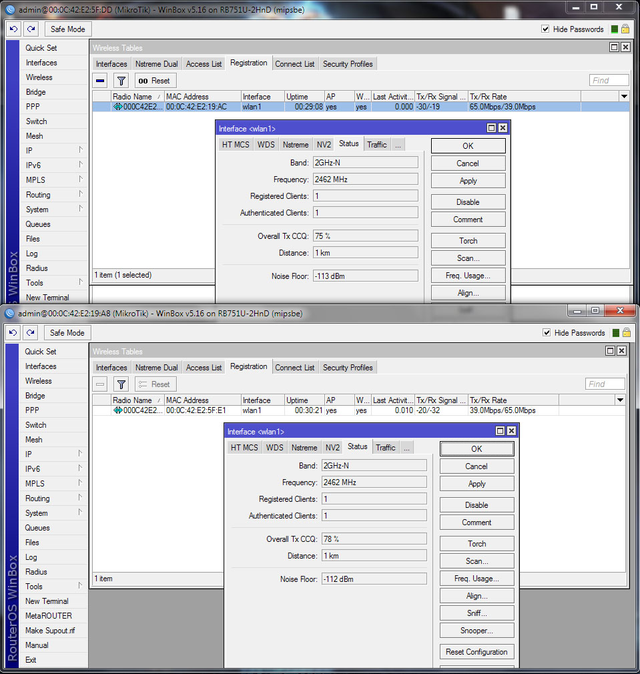This screenshot has height=674, width=640.
Task: Click Reset Configuration in bottom dialog
Action: [x=476, y=652]
